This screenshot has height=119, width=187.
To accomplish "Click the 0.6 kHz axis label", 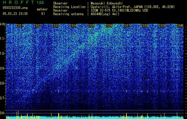I will click(x=3, y=113).
